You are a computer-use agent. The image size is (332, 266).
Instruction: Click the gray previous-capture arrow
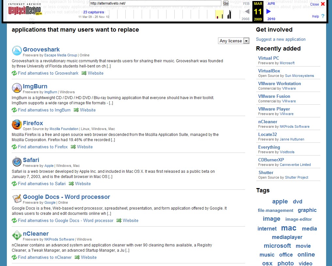tap(247, 11)
